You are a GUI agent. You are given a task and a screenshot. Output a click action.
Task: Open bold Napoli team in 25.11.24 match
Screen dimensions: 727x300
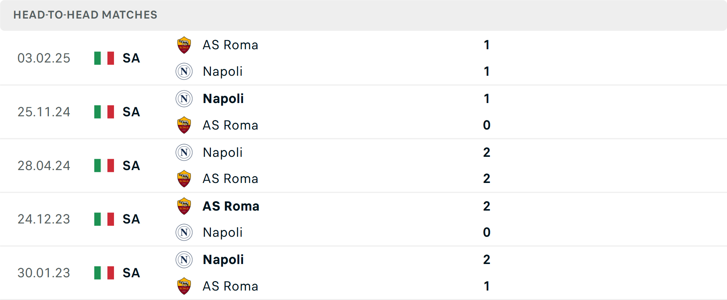[223, 99]
